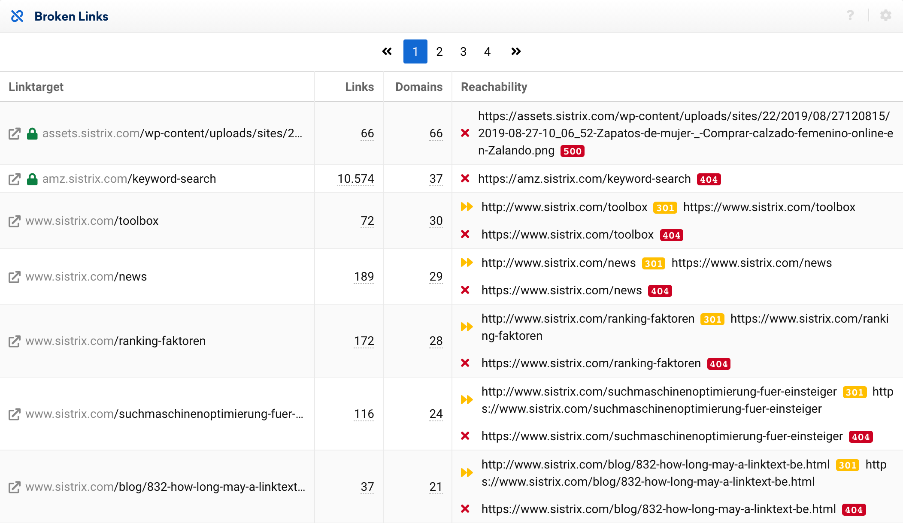Screen dimensions: 903x523
Task: Click red X icon beside amz keyword-search URL
Action: pyautogui.click(x=465, y=178)
